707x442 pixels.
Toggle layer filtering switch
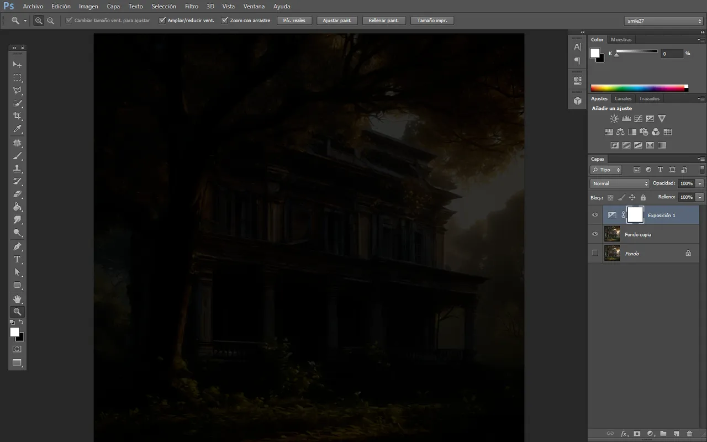click(702, 170)
